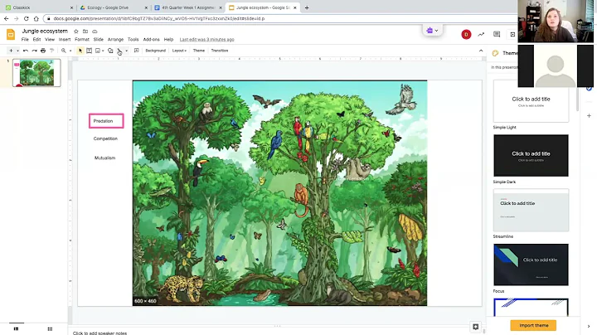Choose the Select arrow cursor tool
597x335 pixels.
coord(80,51)
